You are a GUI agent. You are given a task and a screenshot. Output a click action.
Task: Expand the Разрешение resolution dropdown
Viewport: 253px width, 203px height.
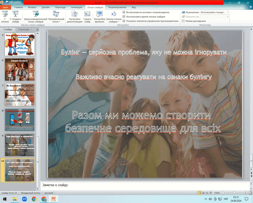click(227, 12)
